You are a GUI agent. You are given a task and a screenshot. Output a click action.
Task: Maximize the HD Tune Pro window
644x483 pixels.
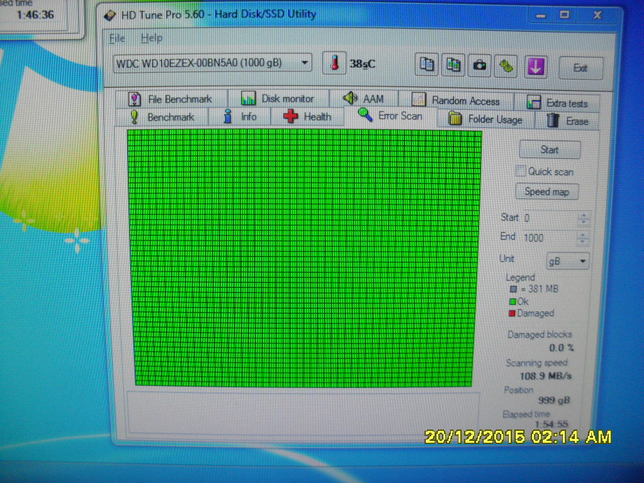pos(565,16)
